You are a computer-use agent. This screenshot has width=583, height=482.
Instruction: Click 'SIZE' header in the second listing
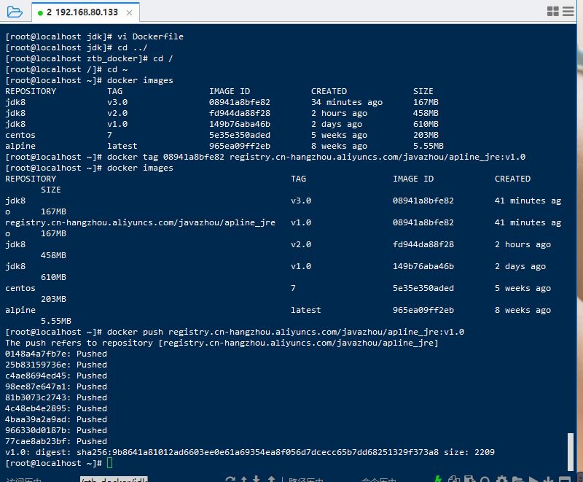[51, 190]
